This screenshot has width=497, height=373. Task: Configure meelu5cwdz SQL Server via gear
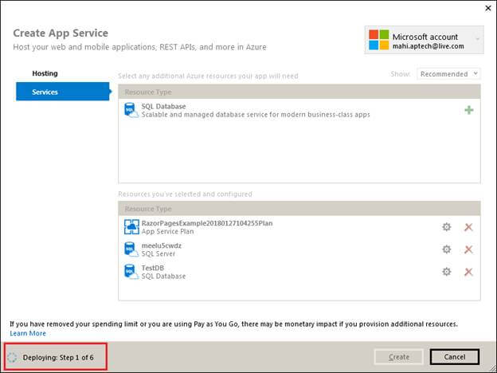click(x=446, y=249)
